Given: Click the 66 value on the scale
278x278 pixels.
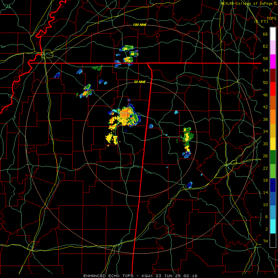Looking at the screenshot, I should coord(265,34).
